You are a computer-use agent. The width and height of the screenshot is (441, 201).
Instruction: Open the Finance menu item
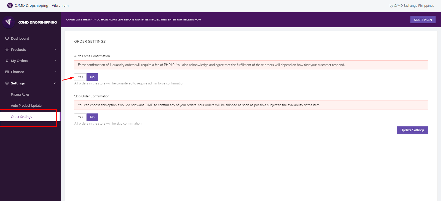coord(30,72)
